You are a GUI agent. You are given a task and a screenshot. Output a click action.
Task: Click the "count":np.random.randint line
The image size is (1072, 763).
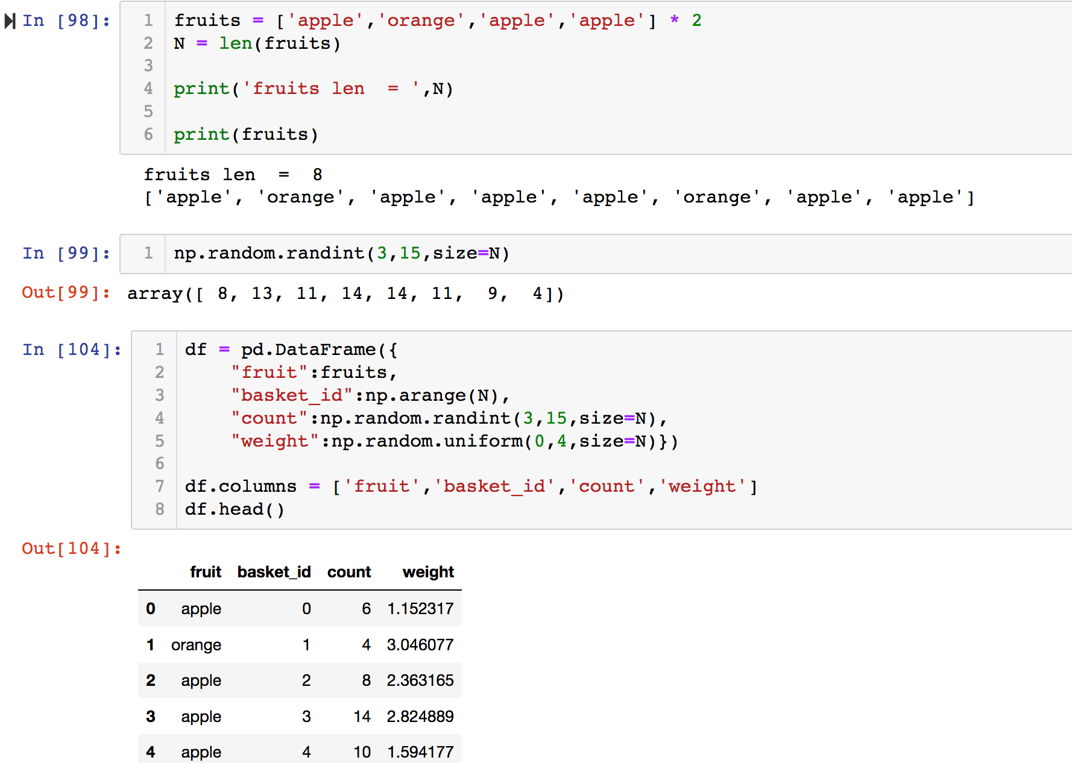click(449, 419)
